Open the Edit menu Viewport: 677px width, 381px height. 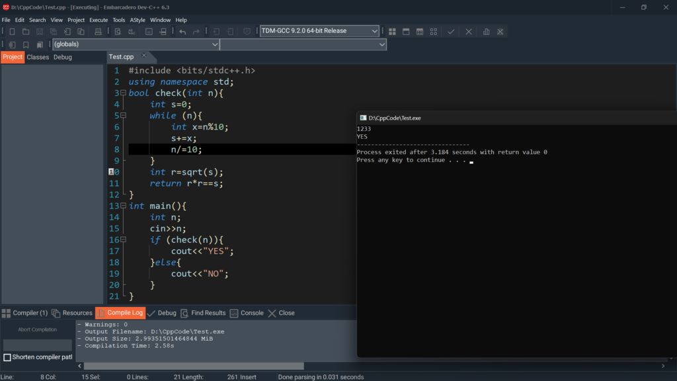(x=19, y=20)
